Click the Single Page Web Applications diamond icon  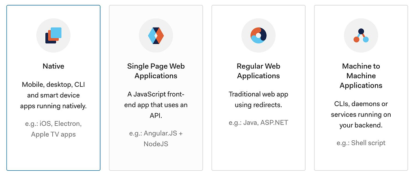[x=156, y=35]
